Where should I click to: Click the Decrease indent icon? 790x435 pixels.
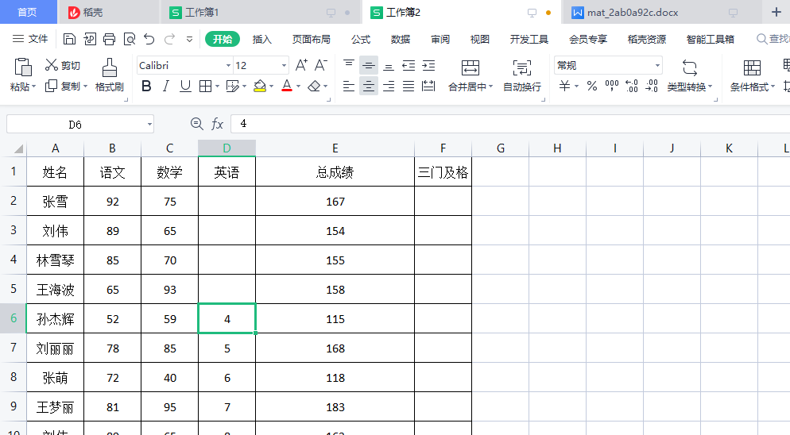[x=409, y=65]
